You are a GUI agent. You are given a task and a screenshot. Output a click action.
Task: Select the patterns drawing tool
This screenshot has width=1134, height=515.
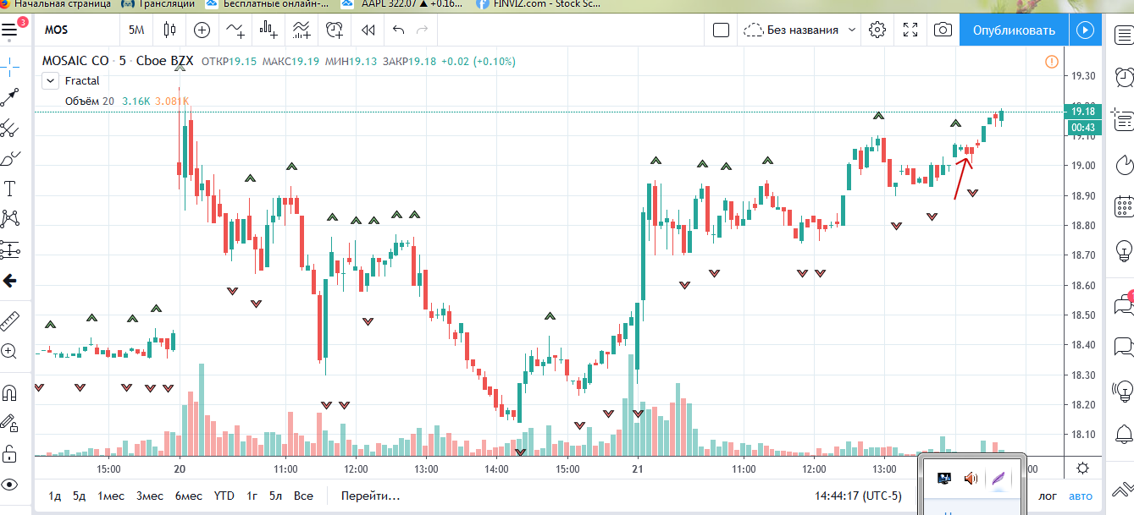coord(9,219)
